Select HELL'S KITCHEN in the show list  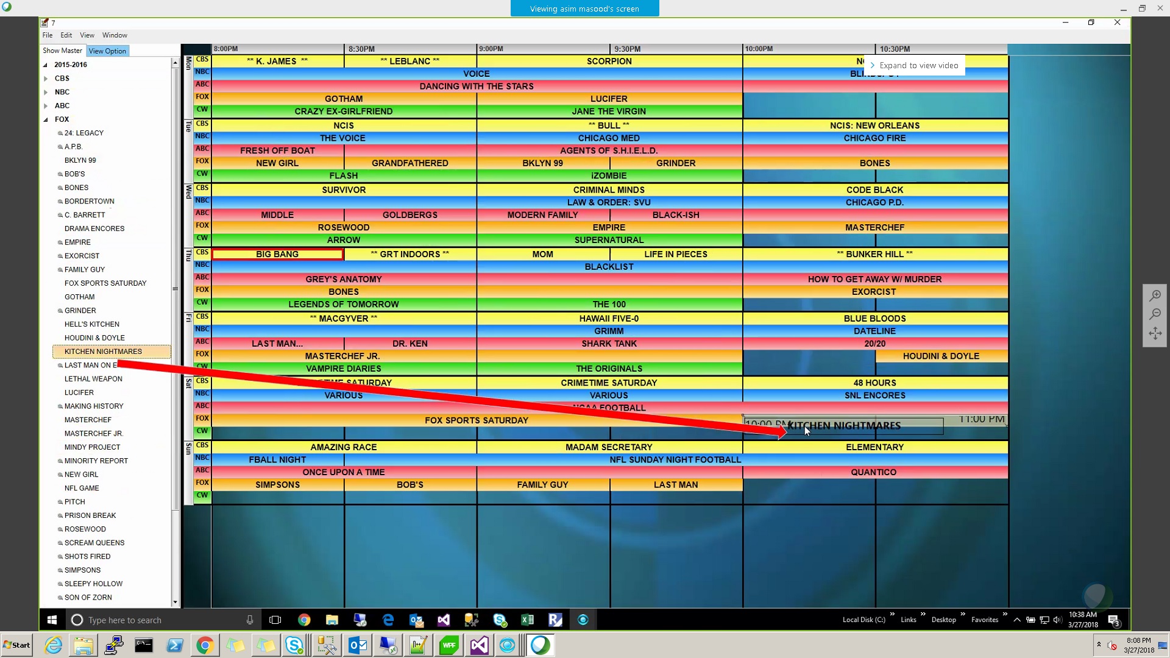pos(92,324)
